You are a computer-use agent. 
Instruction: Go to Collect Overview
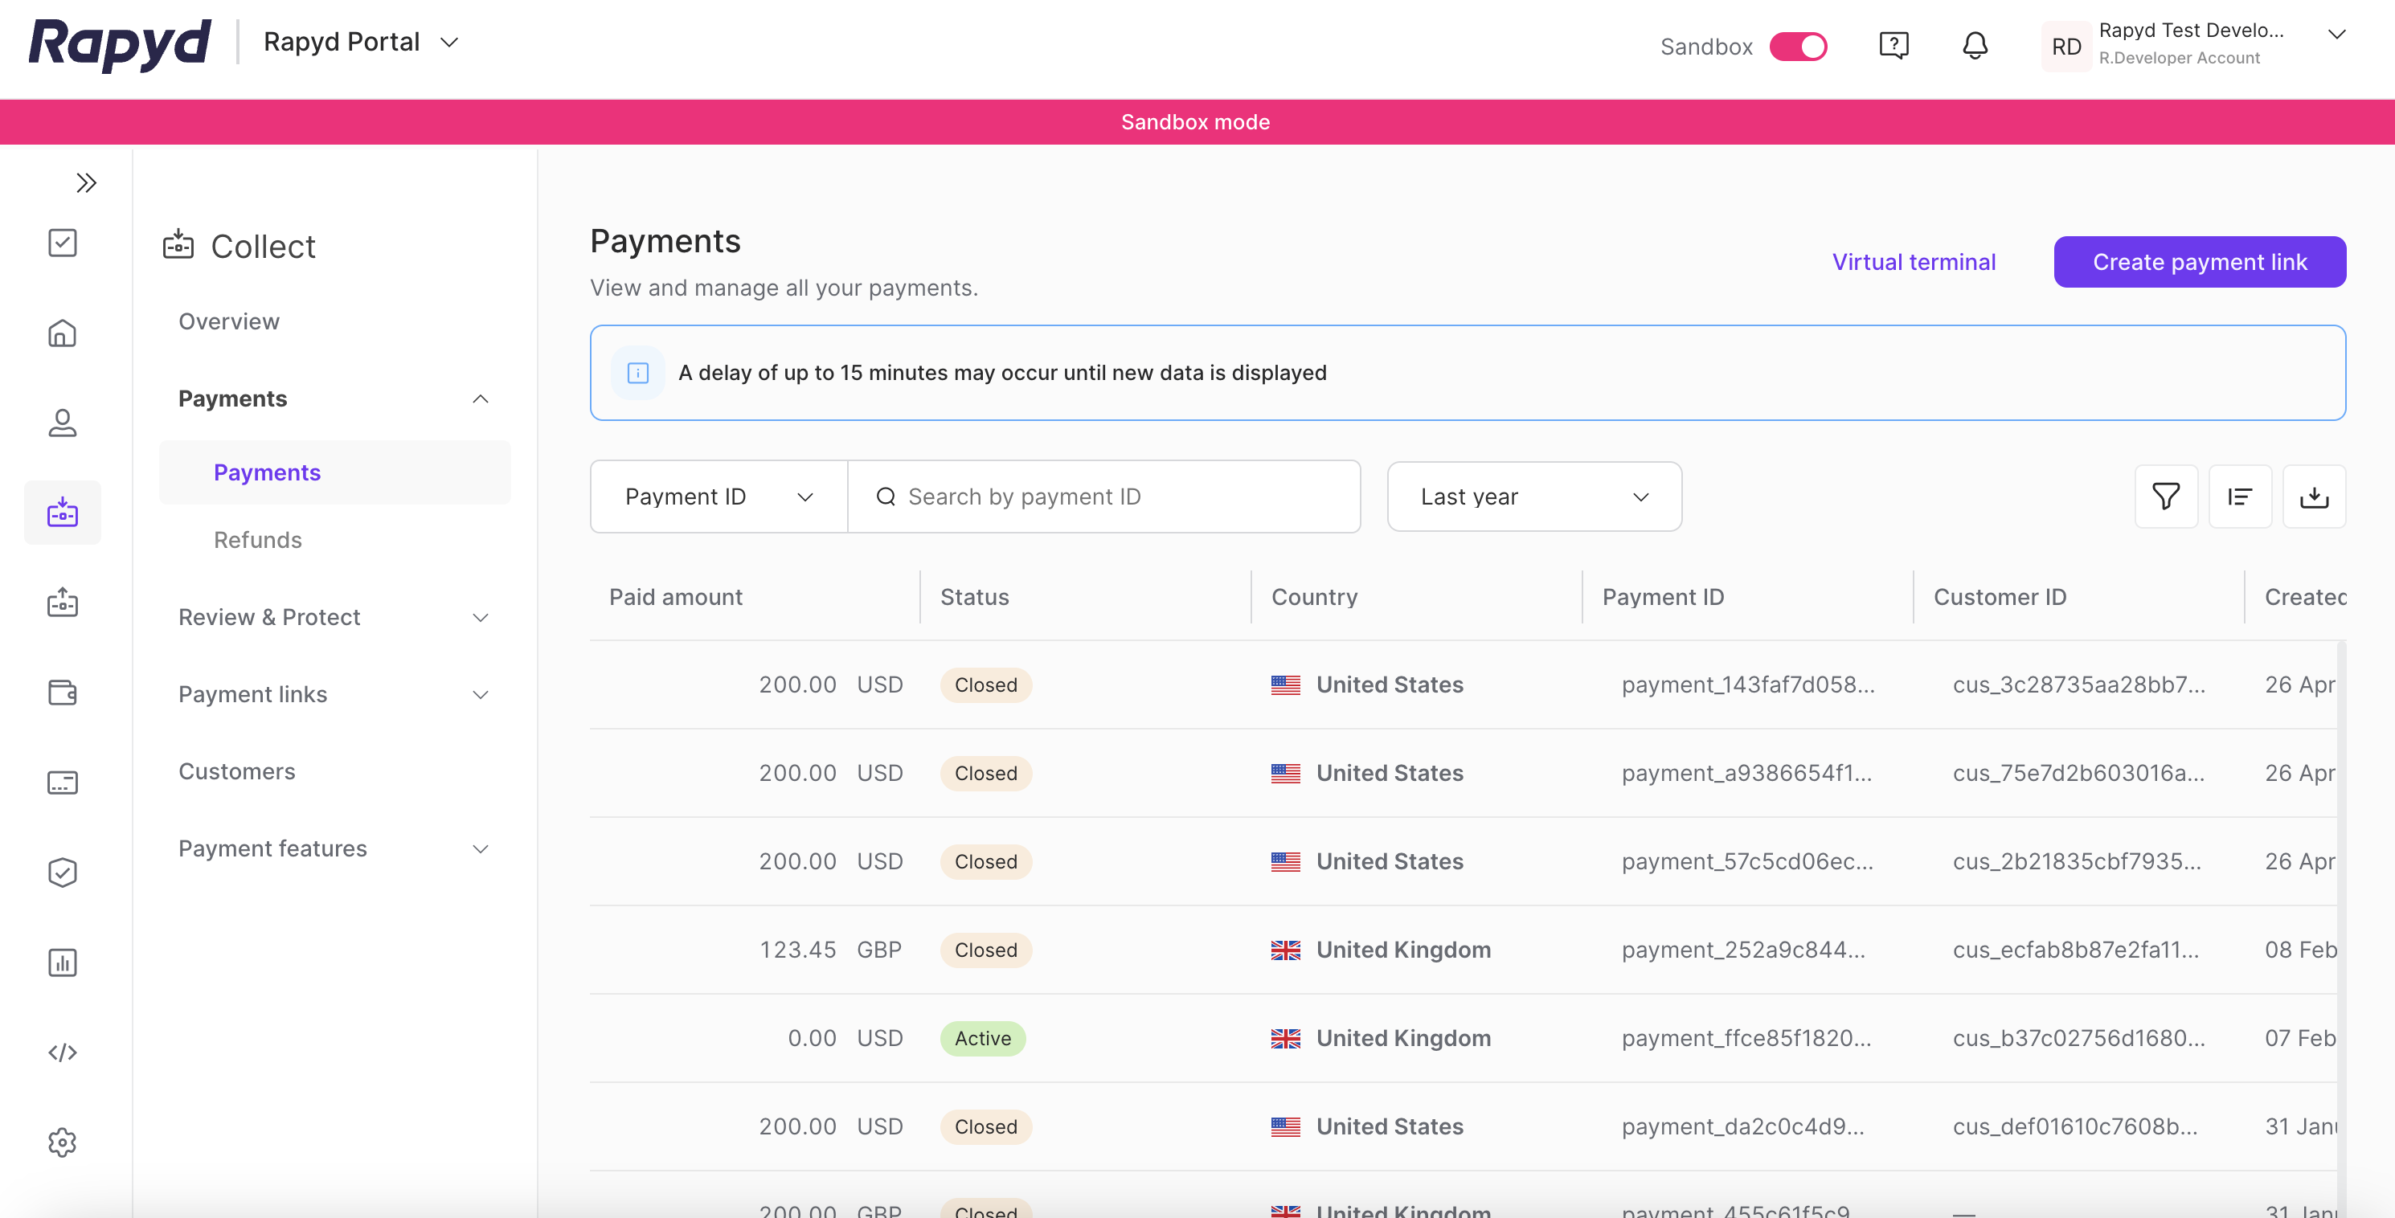[x=229, y=321]
